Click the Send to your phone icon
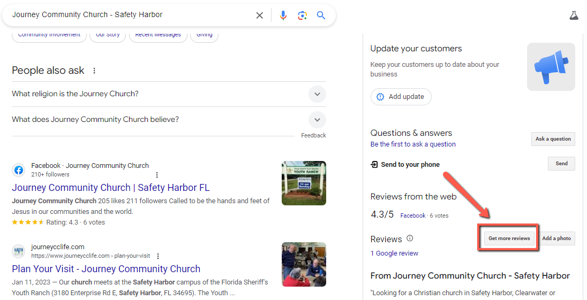Screen dimensions: 587x300 (x=374, y=164)
